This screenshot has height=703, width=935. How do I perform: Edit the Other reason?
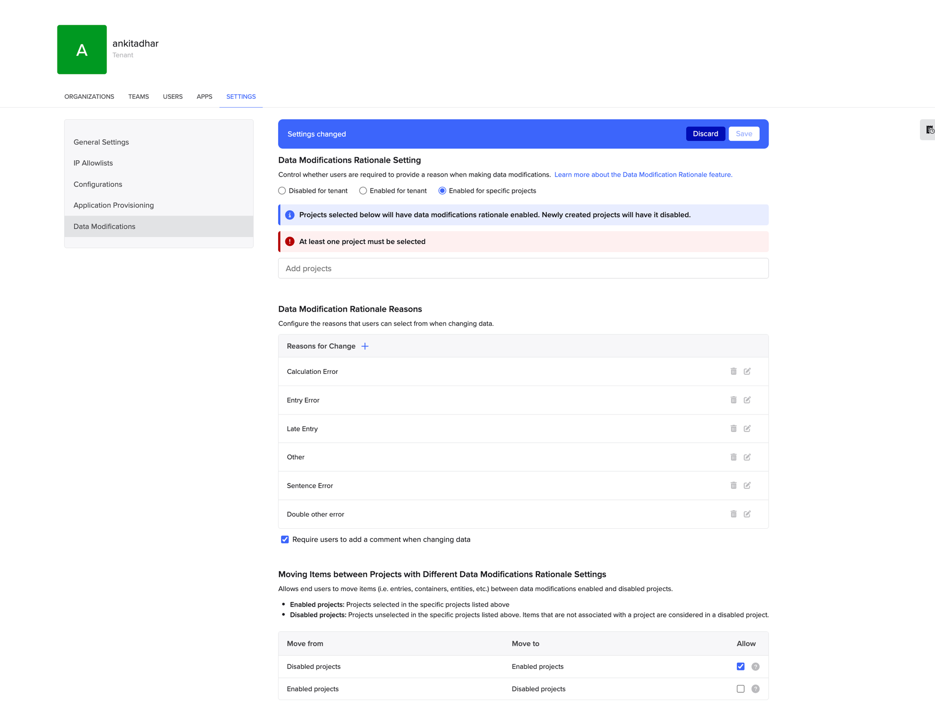click(x=747, y=457)
